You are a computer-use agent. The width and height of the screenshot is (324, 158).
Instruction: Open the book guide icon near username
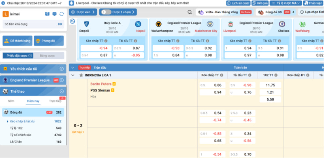(x=47, y=14)
